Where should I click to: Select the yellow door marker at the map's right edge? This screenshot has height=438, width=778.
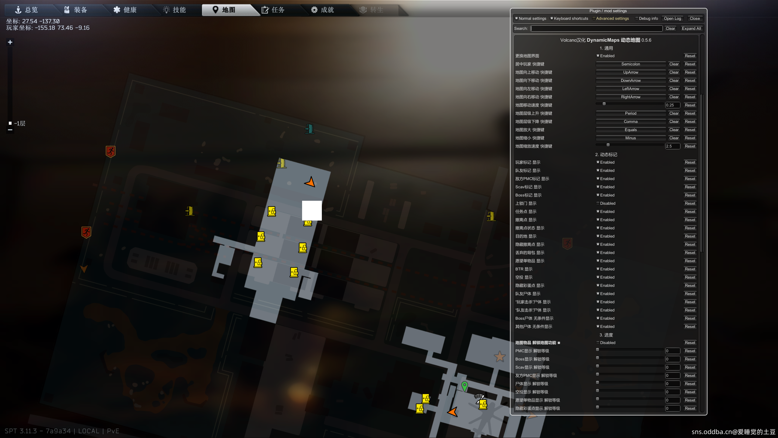coord(491,216)
